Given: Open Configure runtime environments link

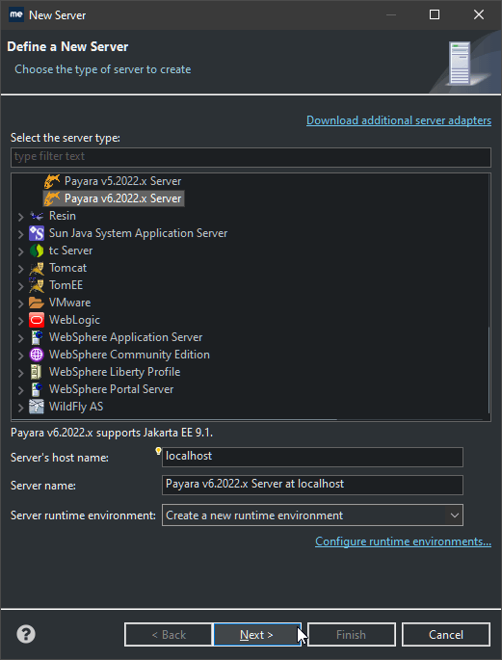Looking at the screenshot, I should click(403, 541).
